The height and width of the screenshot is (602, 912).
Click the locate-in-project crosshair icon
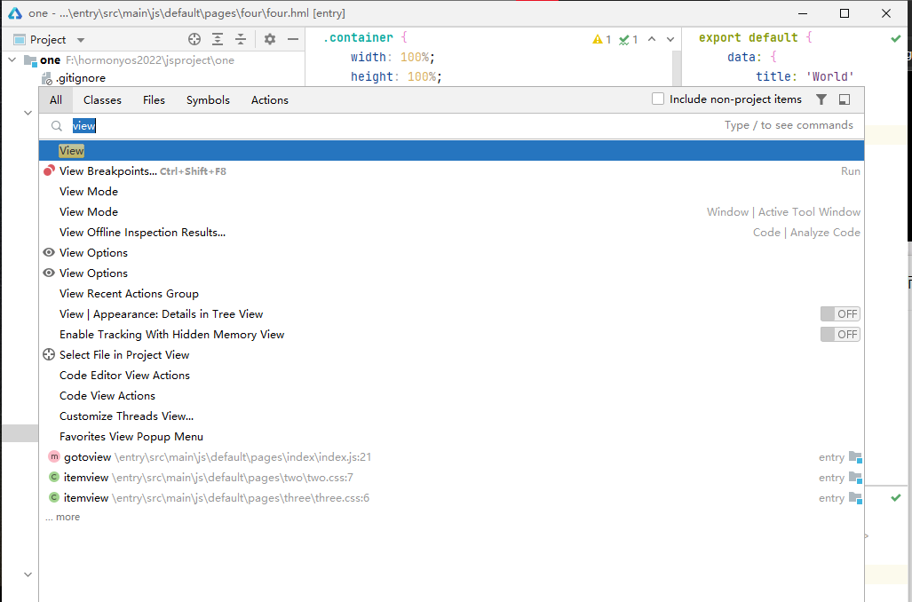tap(194, 40)
